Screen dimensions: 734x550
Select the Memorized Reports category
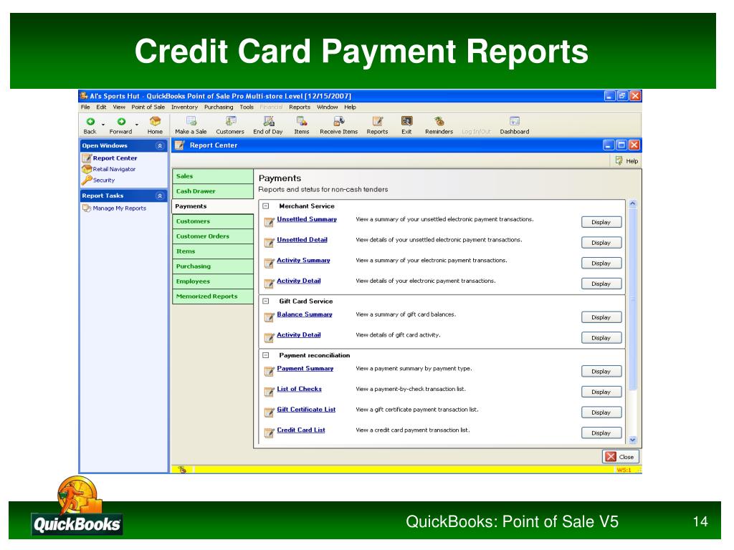point(213,296)
